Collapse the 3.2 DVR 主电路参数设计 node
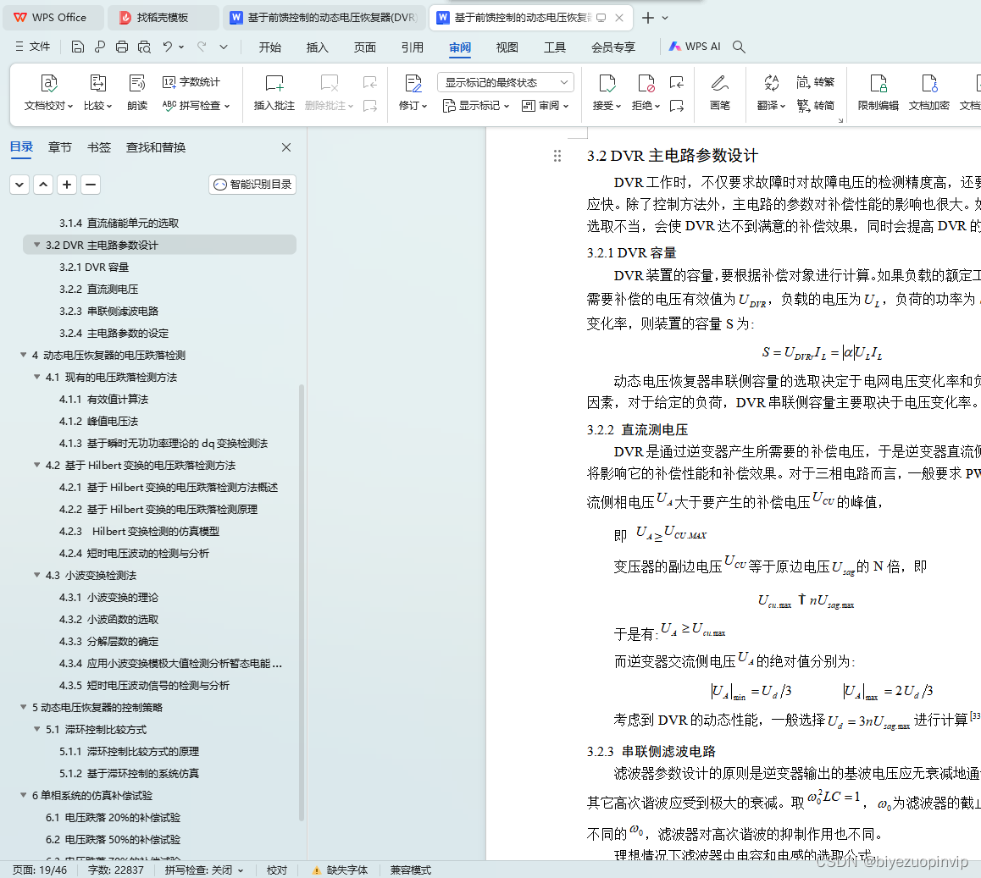 (37, 245)
